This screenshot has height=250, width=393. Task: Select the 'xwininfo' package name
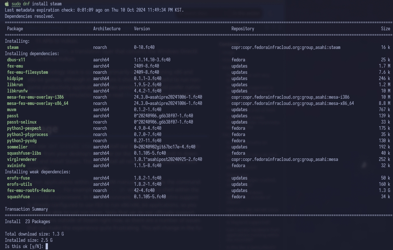pos(16,165)
